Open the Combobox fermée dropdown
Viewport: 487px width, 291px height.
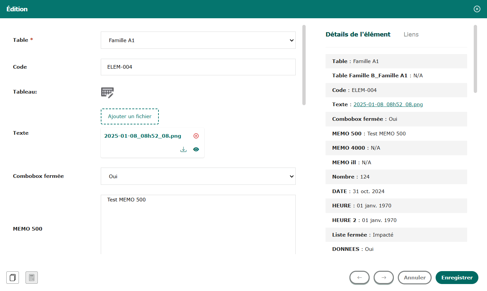tap(198, 176)
